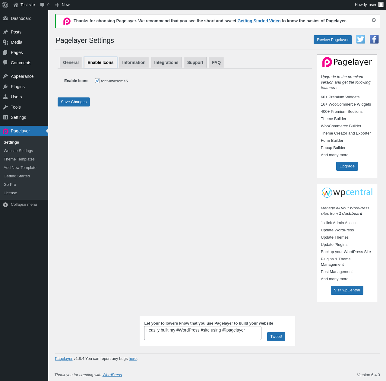Screen dimensions: 386x381
Task: Select the Enable Icons tab
Action: [x=100, y=62]
